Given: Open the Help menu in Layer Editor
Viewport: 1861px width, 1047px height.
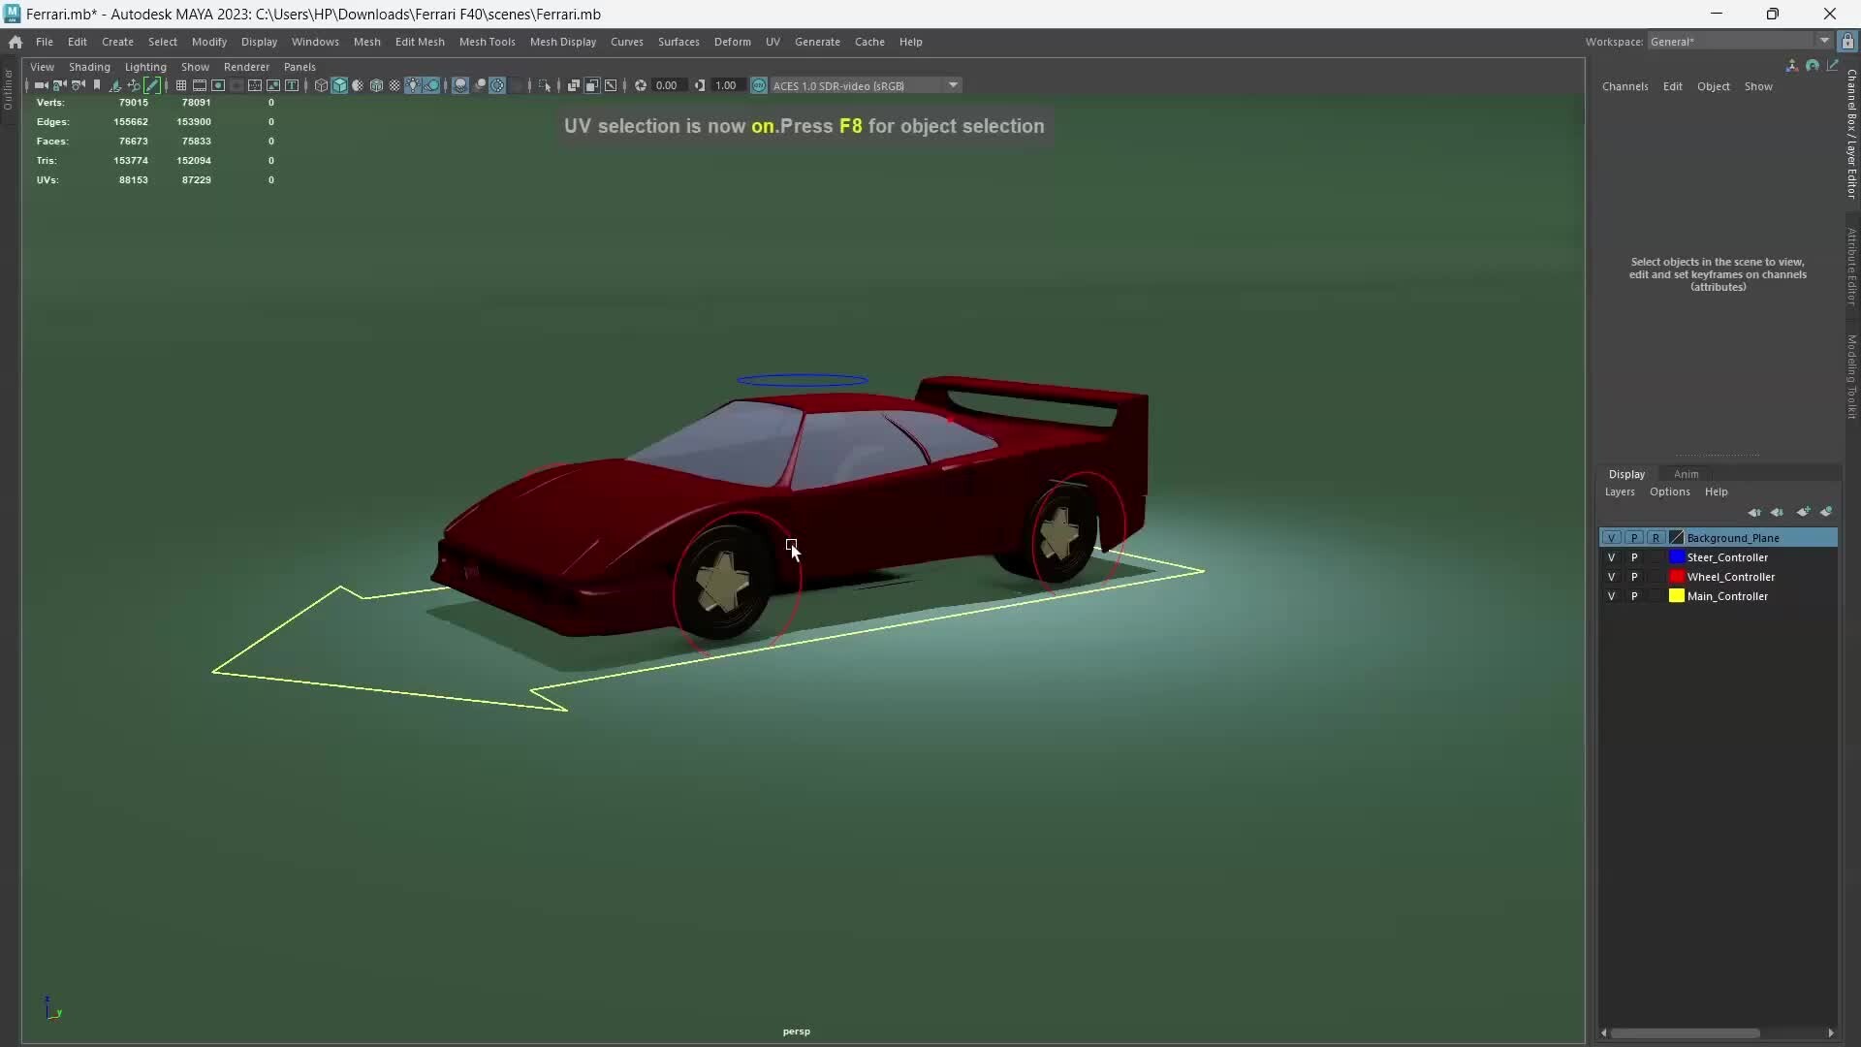Looking at the screenshot, I should pos(1716,492).
